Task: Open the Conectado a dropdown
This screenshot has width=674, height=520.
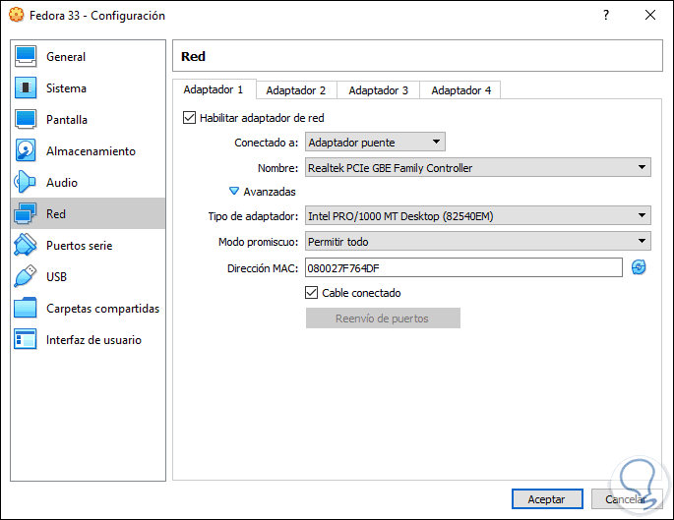Action: [x=376, y=143]
